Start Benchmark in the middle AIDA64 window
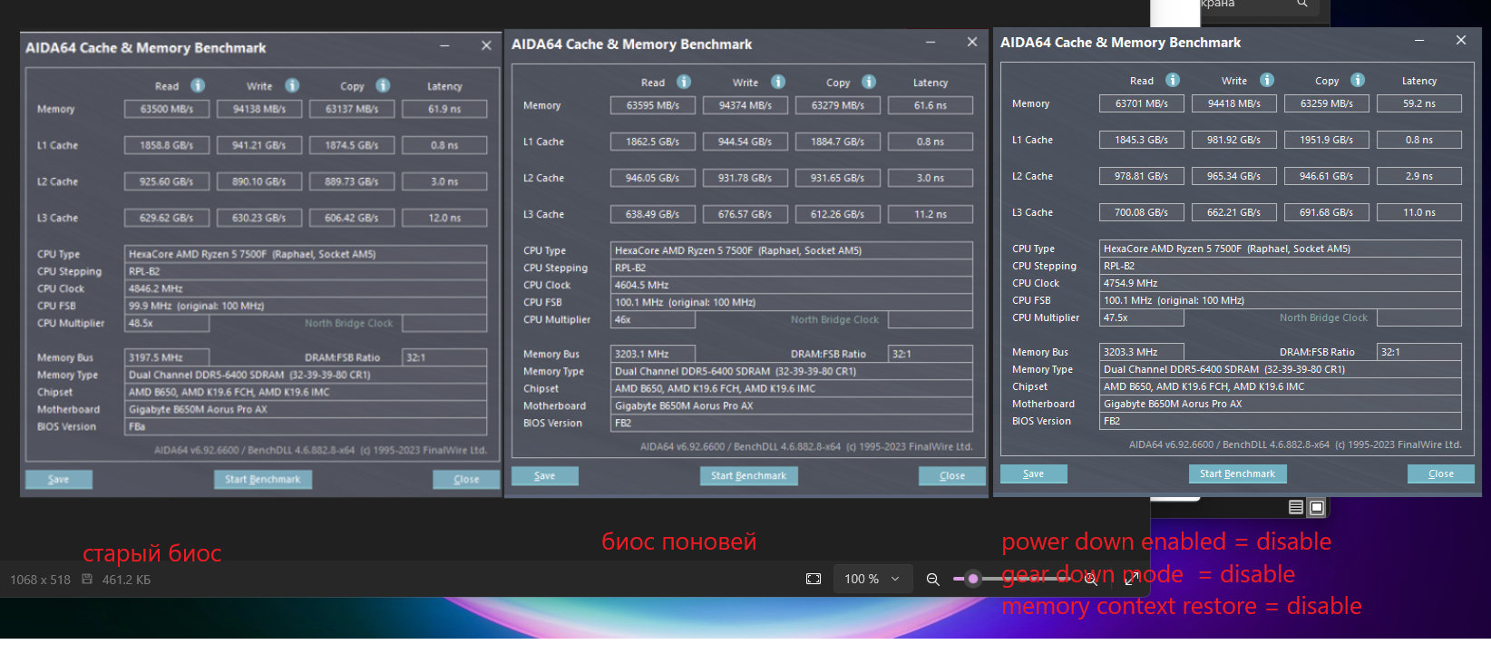Image resolution: width=1491 pixels, height=654 pixels. click(x=749, y=475)
